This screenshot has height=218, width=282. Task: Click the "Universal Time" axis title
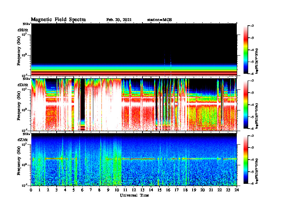point(134,195)
